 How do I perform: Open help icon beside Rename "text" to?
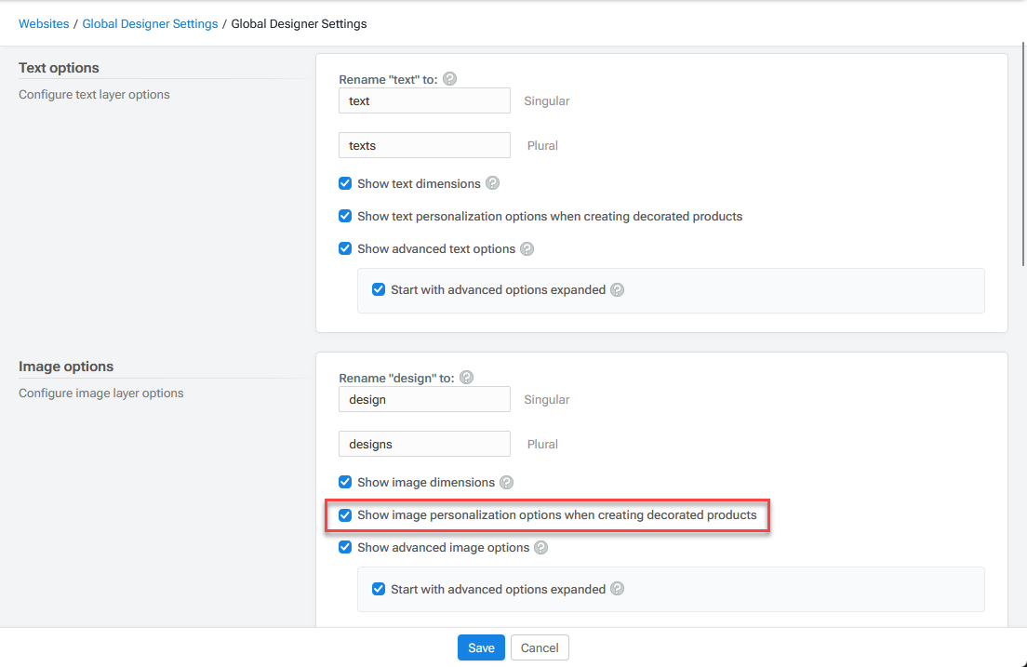(x=449, y=79)
